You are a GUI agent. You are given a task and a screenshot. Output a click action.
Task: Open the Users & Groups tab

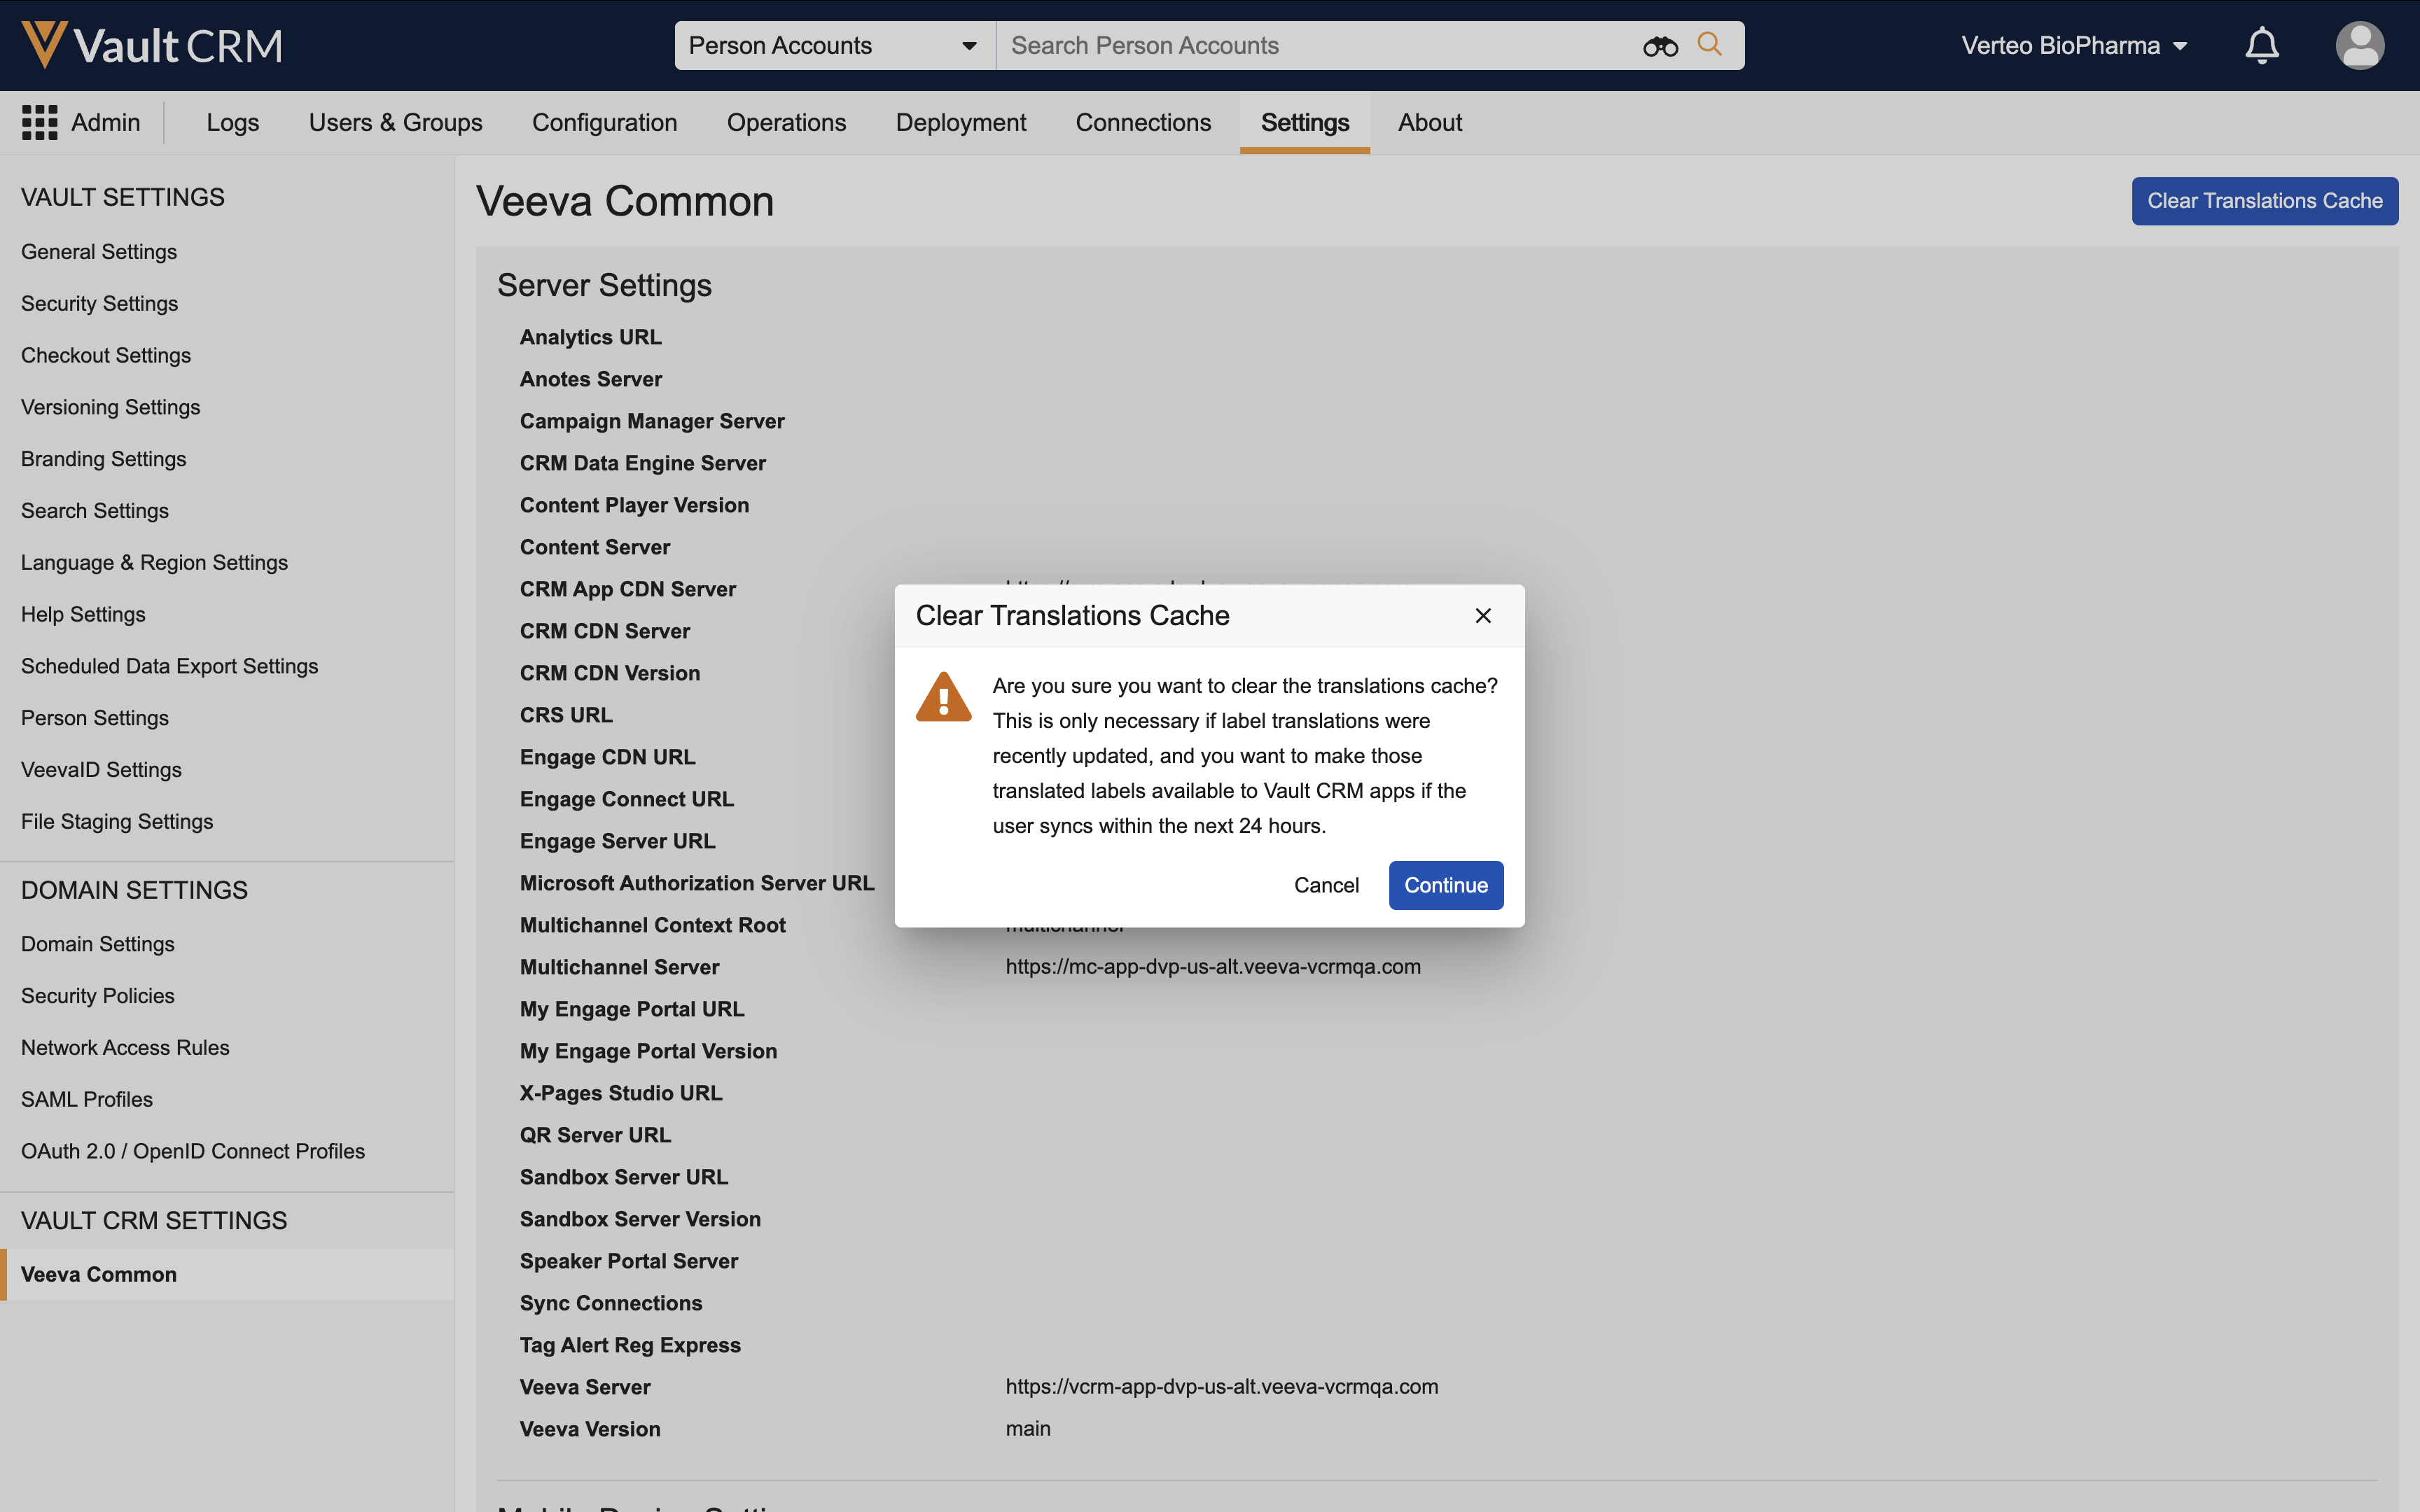[x=395, y=122]
